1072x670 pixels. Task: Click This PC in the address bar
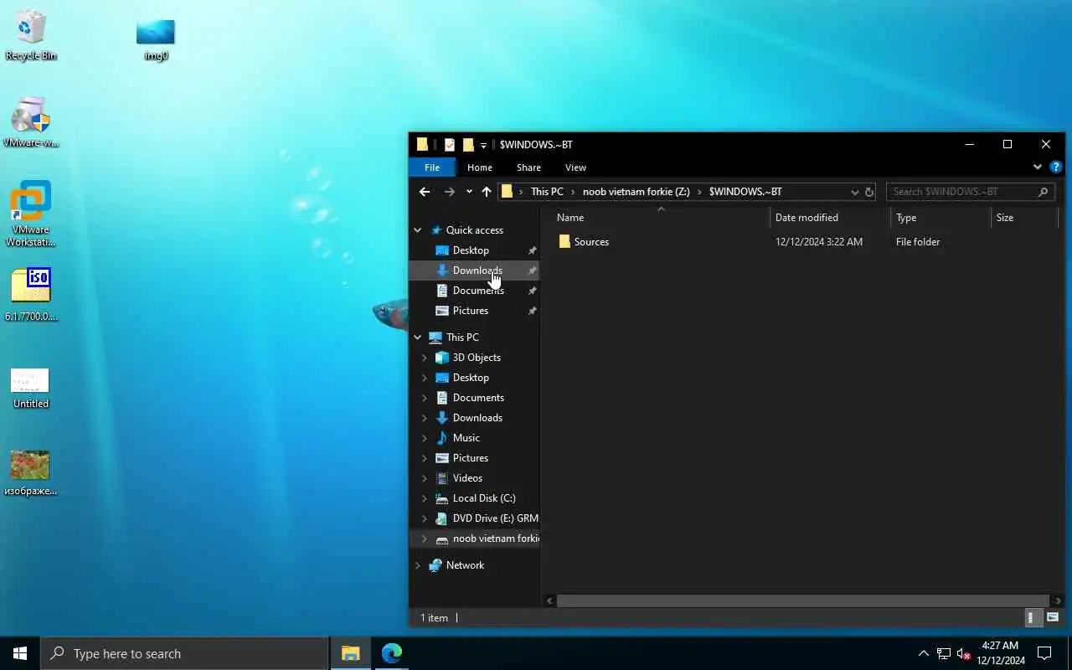[547, 192]
